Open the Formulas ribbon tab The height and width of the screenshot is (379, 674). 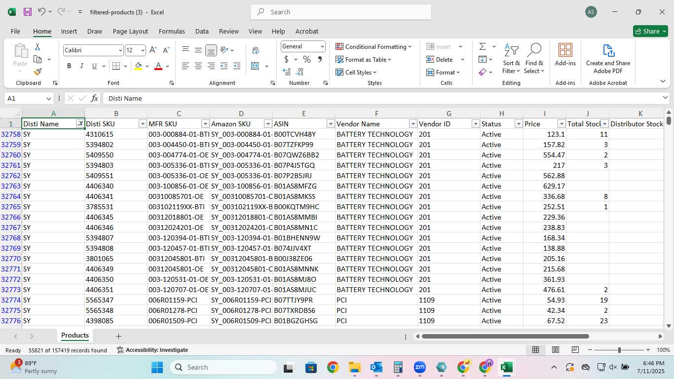click(172, 31)
